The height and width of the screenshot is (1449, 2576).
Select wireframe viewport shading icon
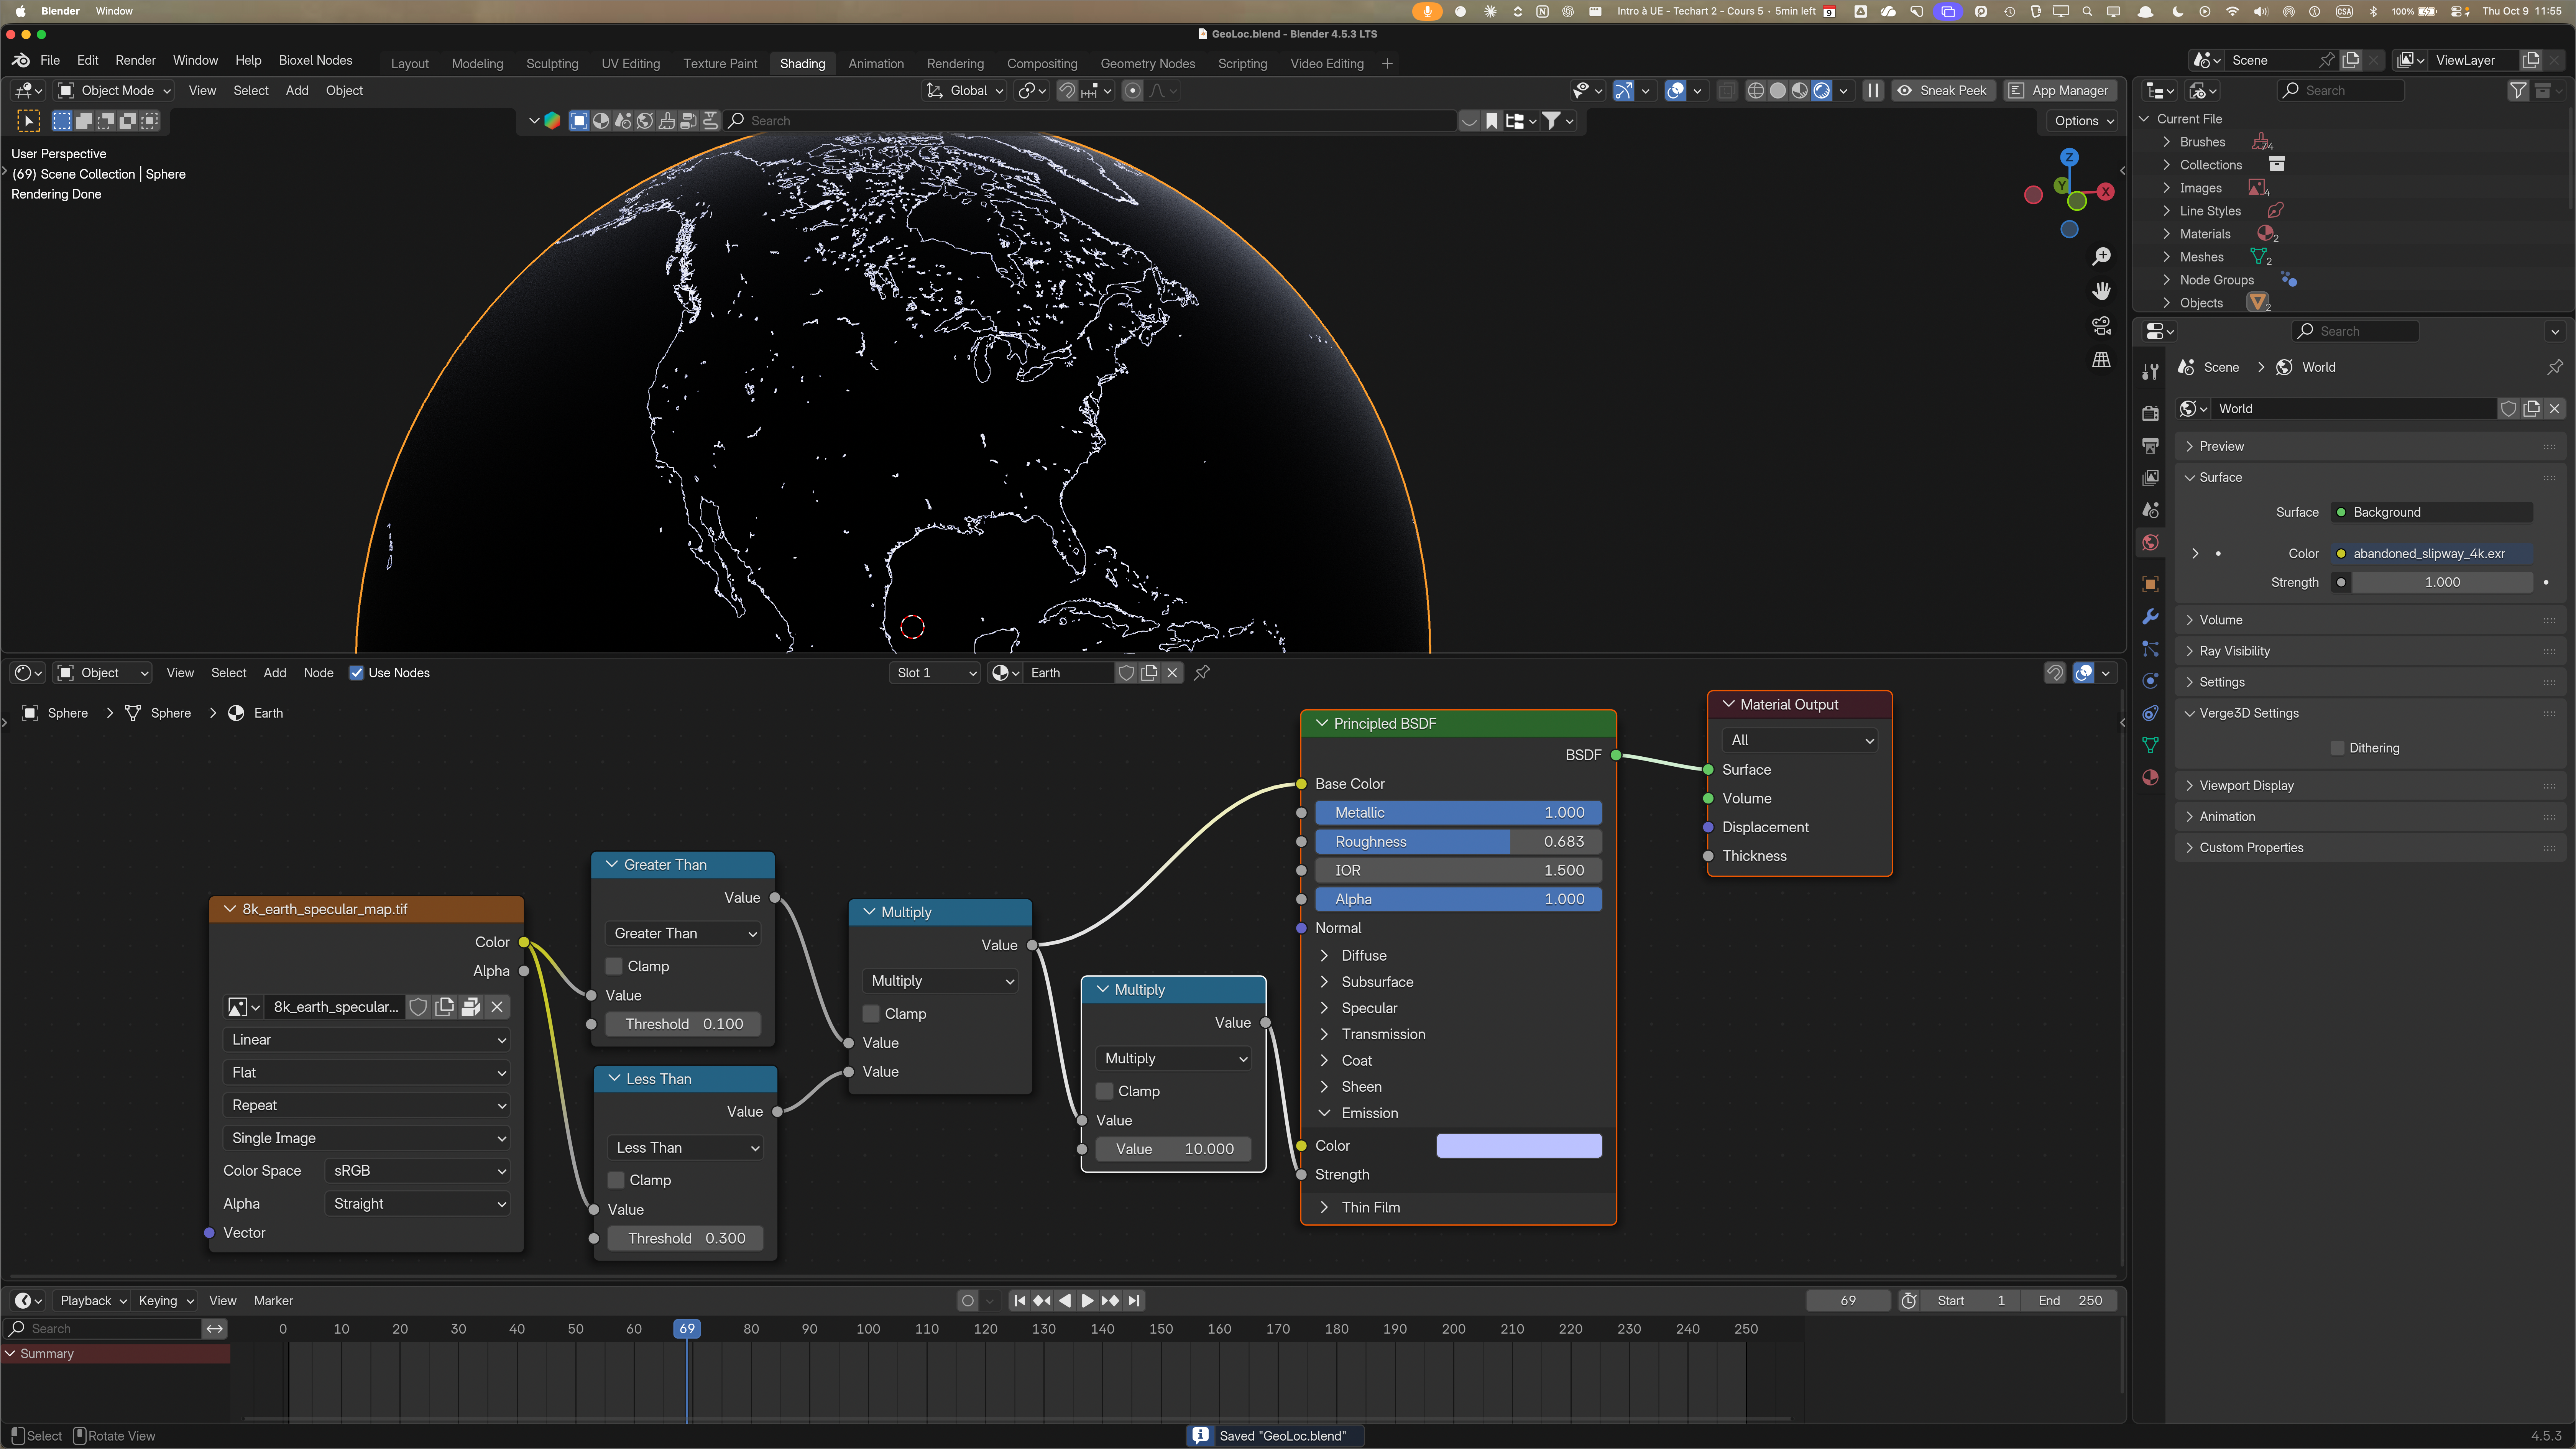click(1755, 91)
